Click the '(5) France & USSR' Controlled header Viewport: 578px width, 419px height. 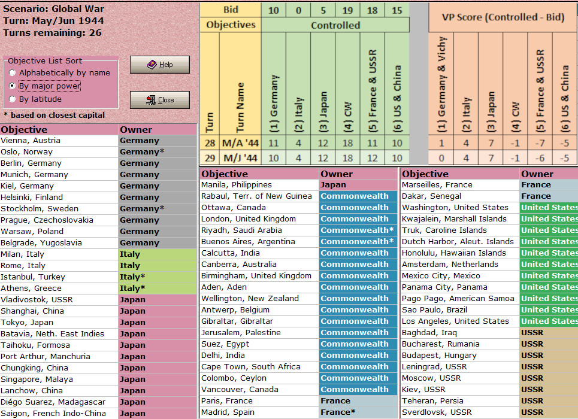point(373,84)
